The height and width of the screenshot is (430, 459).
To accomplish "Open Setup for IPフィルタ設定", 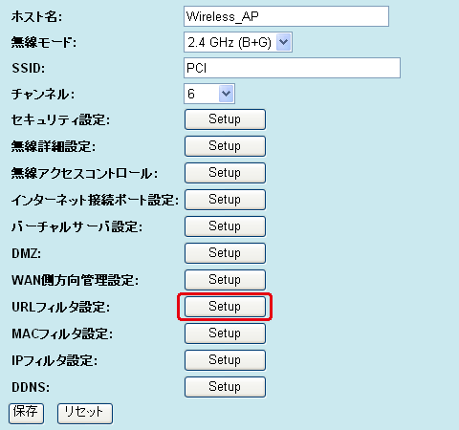I will pos(225,360).
